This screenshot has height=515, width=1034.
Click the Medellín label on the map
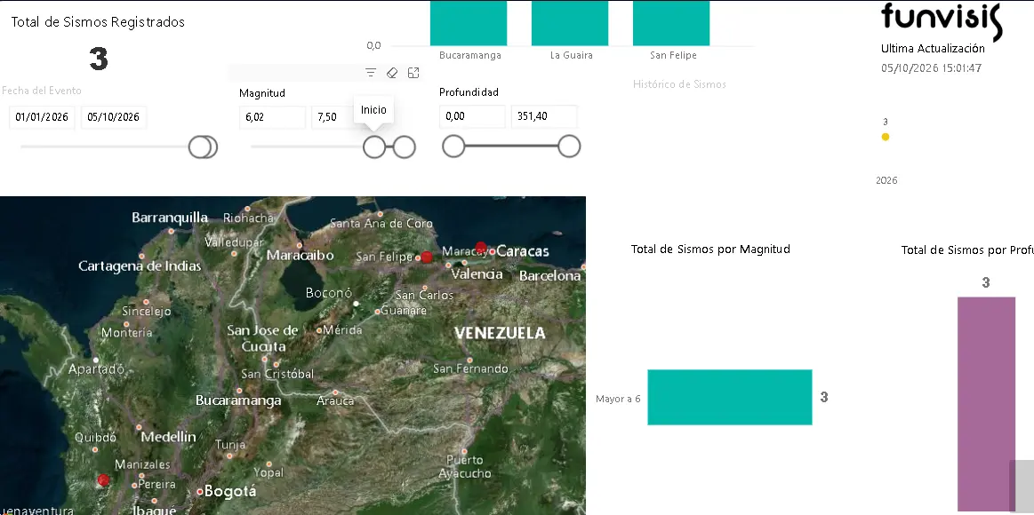168,436
